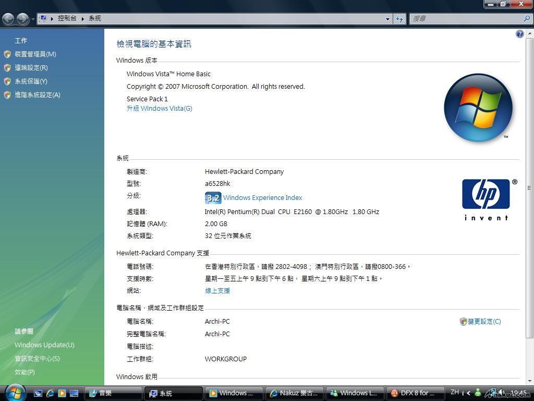Open 系統保護(V) system protection

pyautogui.click(x=31, y=81)
